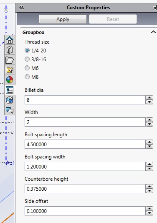Image resolution: width=157 pixels, height=223 pixels.
Task: Decrease Width value with down arrow
Action: pos(149,124)
